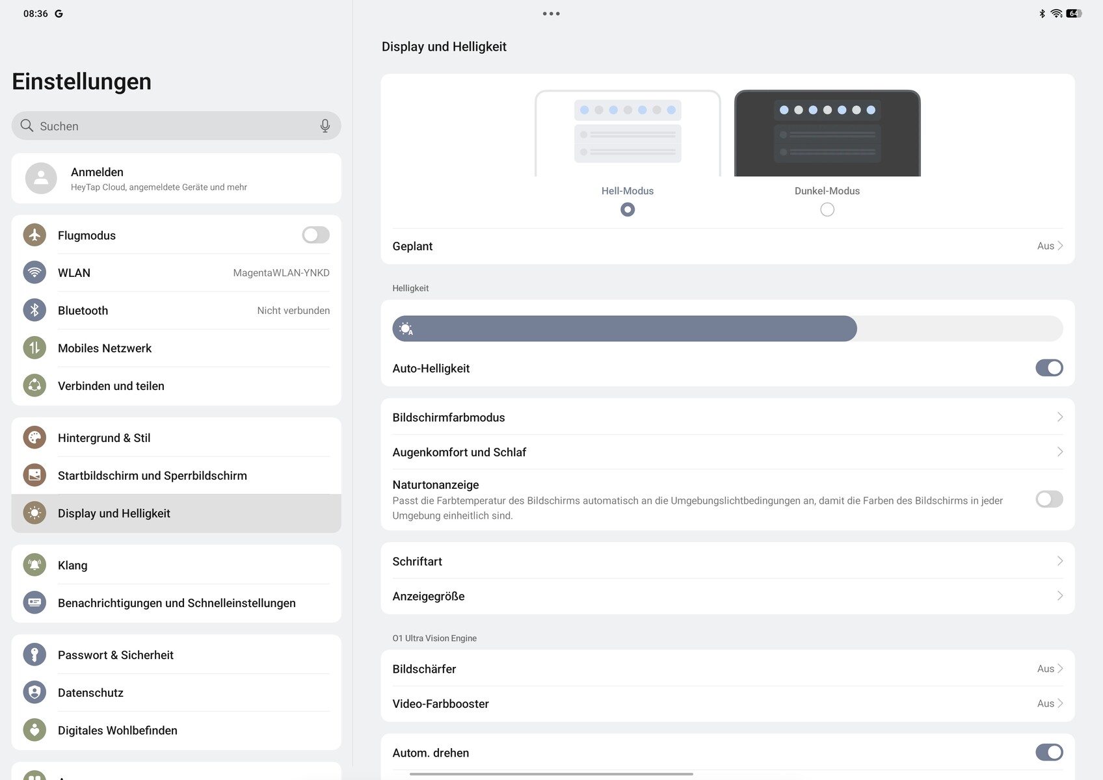The width and height of the screenshot is (1103, 780).
Task: Open Video-Farbbooster setting chevron
Action: 1060,703
